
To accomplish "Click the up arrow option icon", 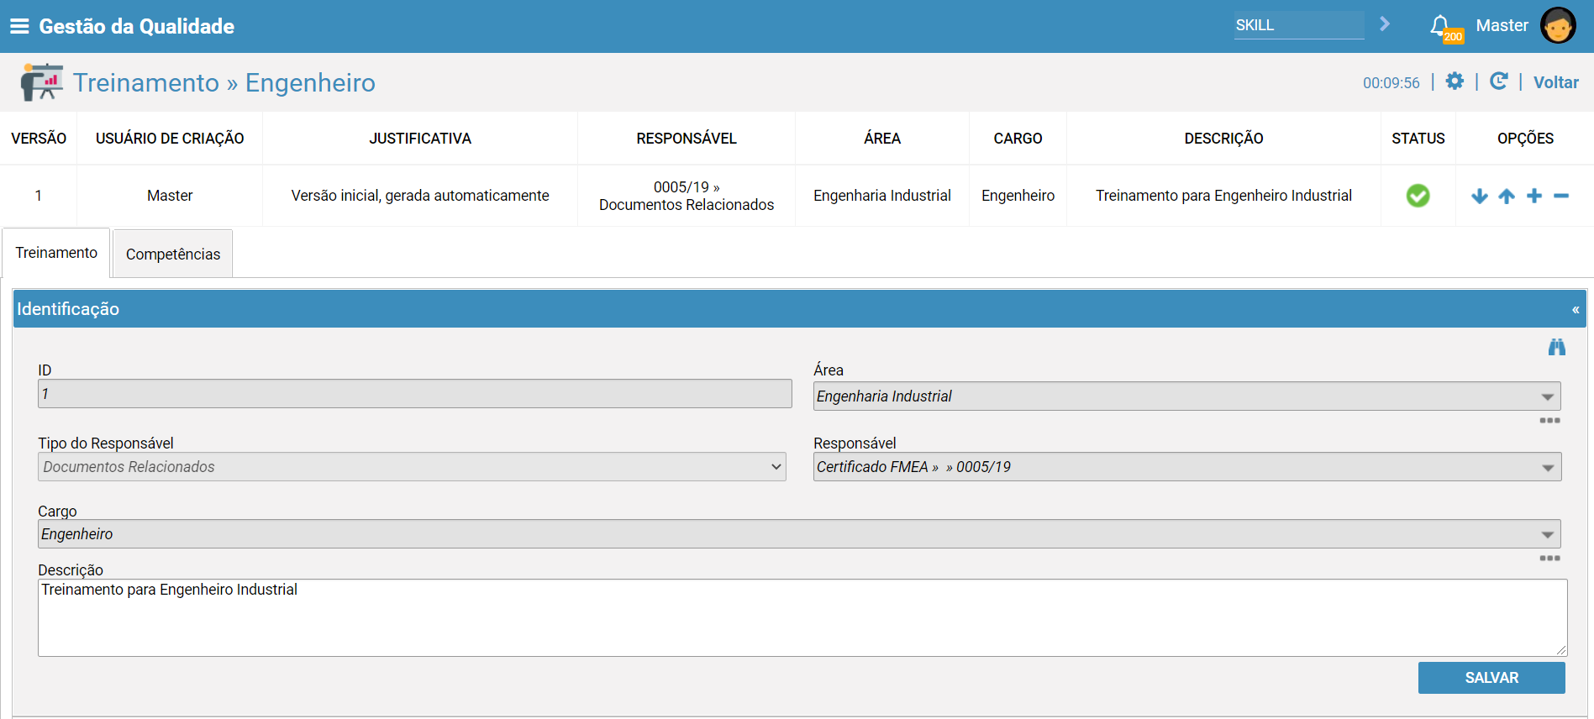I will coord(1507,196).
